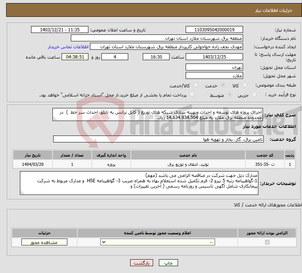Click the ردیف column header
Viewport: 302px width, 273px height.
(x=290, y=155)
